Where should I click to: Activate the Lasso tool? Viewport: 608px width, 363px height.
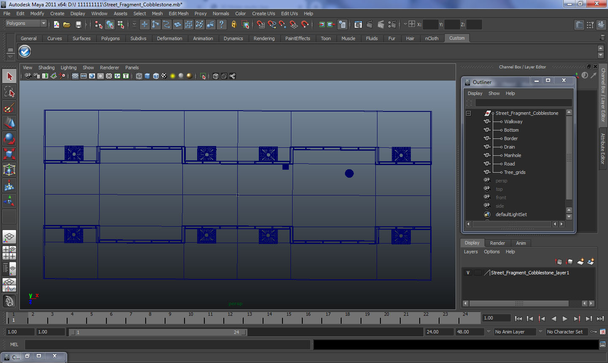click(9, 92)
